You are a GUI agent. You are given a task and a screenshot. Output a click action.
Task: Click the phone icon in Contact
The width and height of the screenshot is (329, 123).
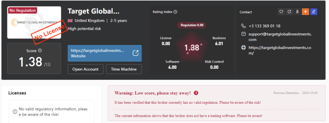click(244, 26)
